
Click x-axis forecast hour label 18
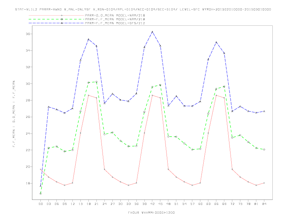tap(88, 204)
